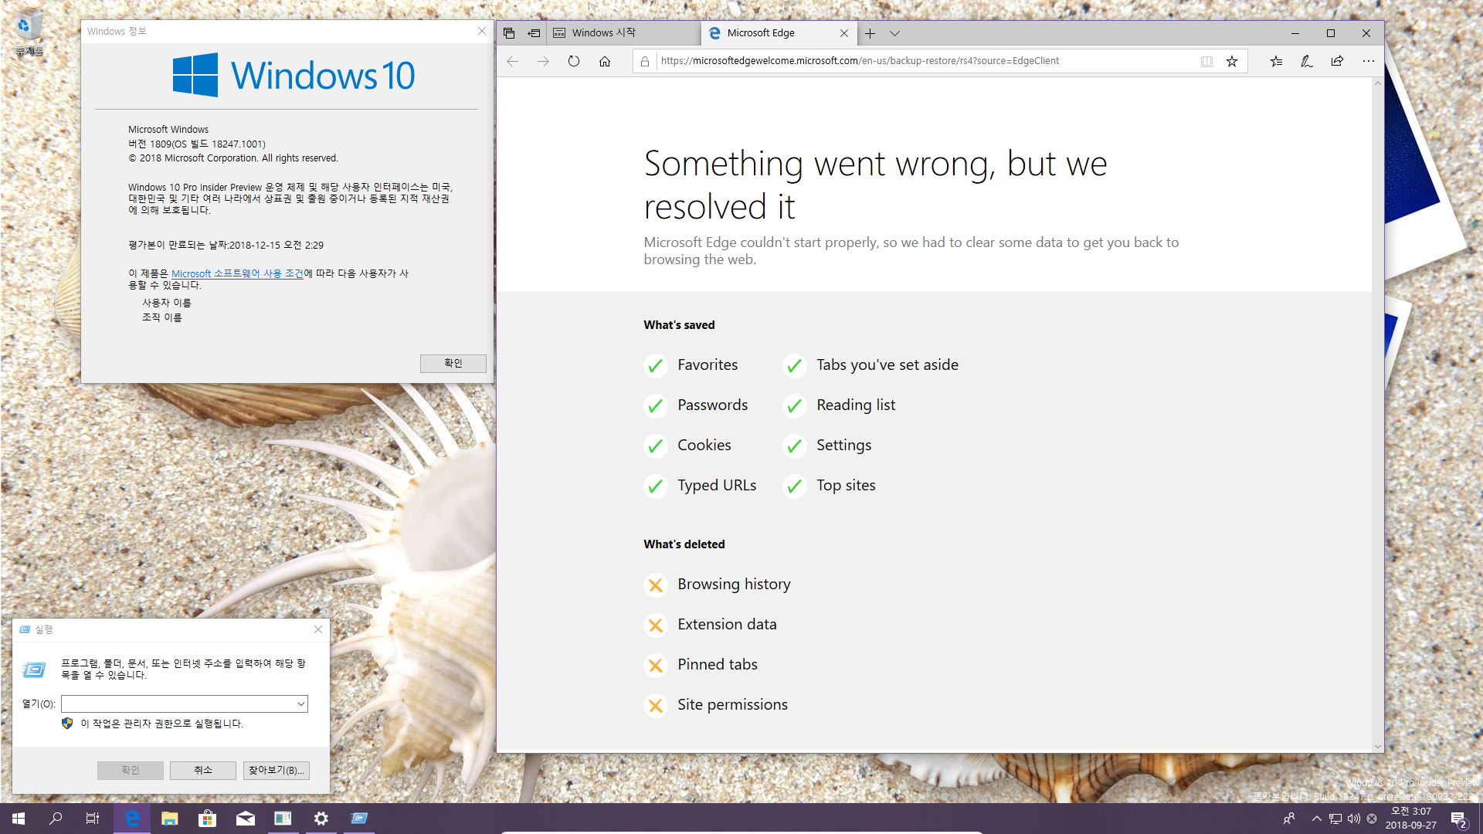
Task: Close the 실행 Run dialog
Action: point(317,629)
